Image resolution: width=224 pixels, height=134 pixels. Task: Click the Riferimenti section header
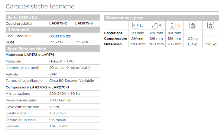(18, 30)
